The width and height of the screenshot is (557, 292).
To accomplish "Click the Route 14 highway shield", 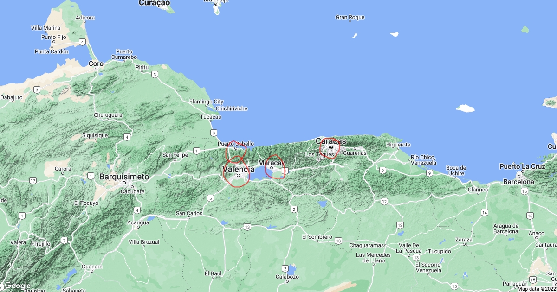I will (485, 213).
